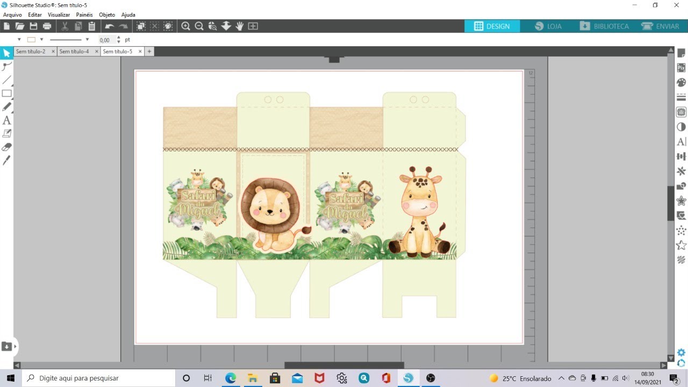Screen dimensions: 688x387
Task: Close the Sem título-5 tab
Action: pyautogui.click(x=140, y=52)
